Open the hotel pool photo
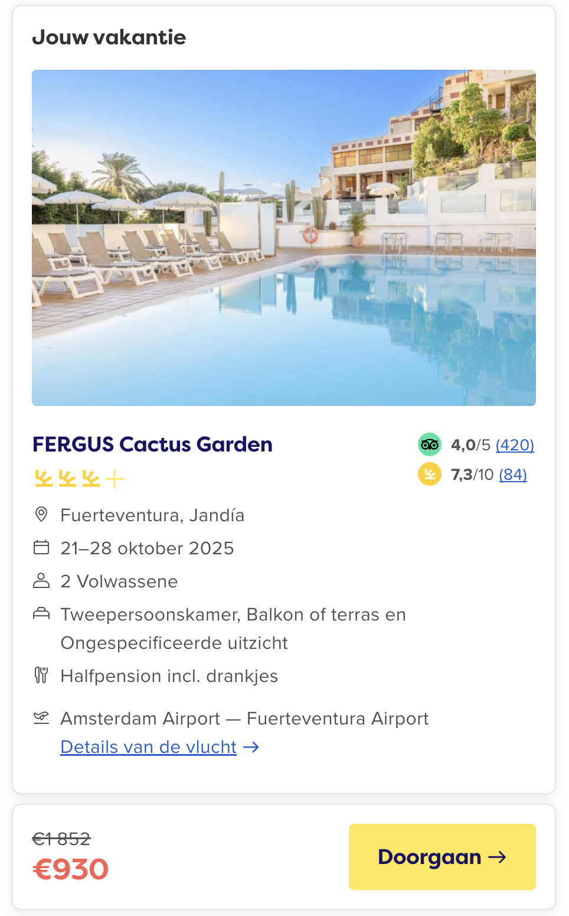569x916 pixels. click(x=284, y=238)
